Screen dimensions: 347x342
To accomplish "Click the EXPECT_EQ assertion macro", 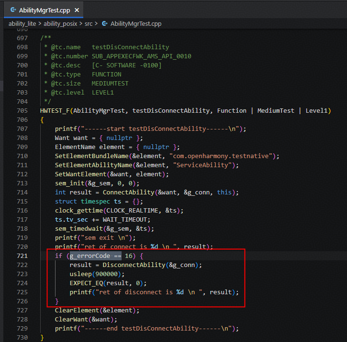I will tap(87, 283).
